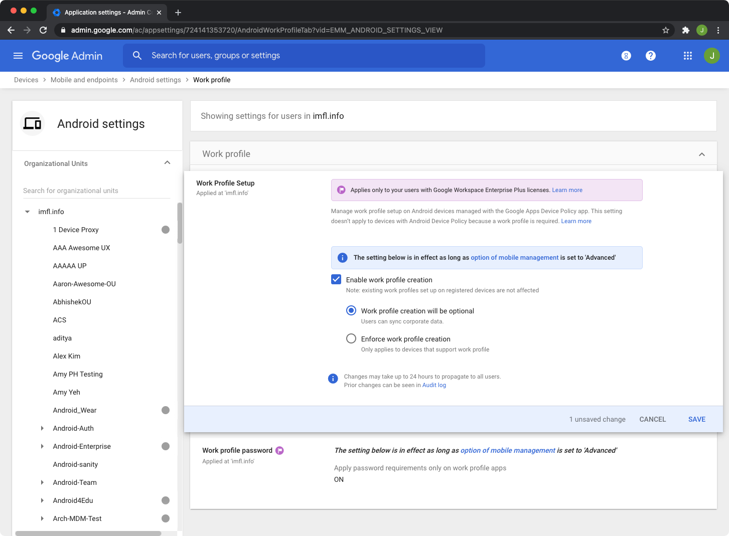Open the Audit log link
This screenshot has width=729, height=536.
pos(434,385)
